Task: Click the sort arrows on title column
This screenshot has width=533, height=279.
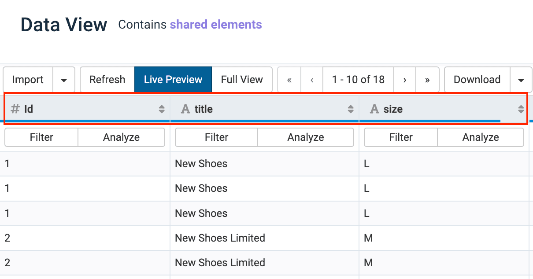Action: tap(351, 109)
